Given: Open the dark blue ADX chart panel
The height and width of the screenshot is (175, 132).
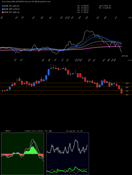Looking at the screenshot, I should 68,154.
